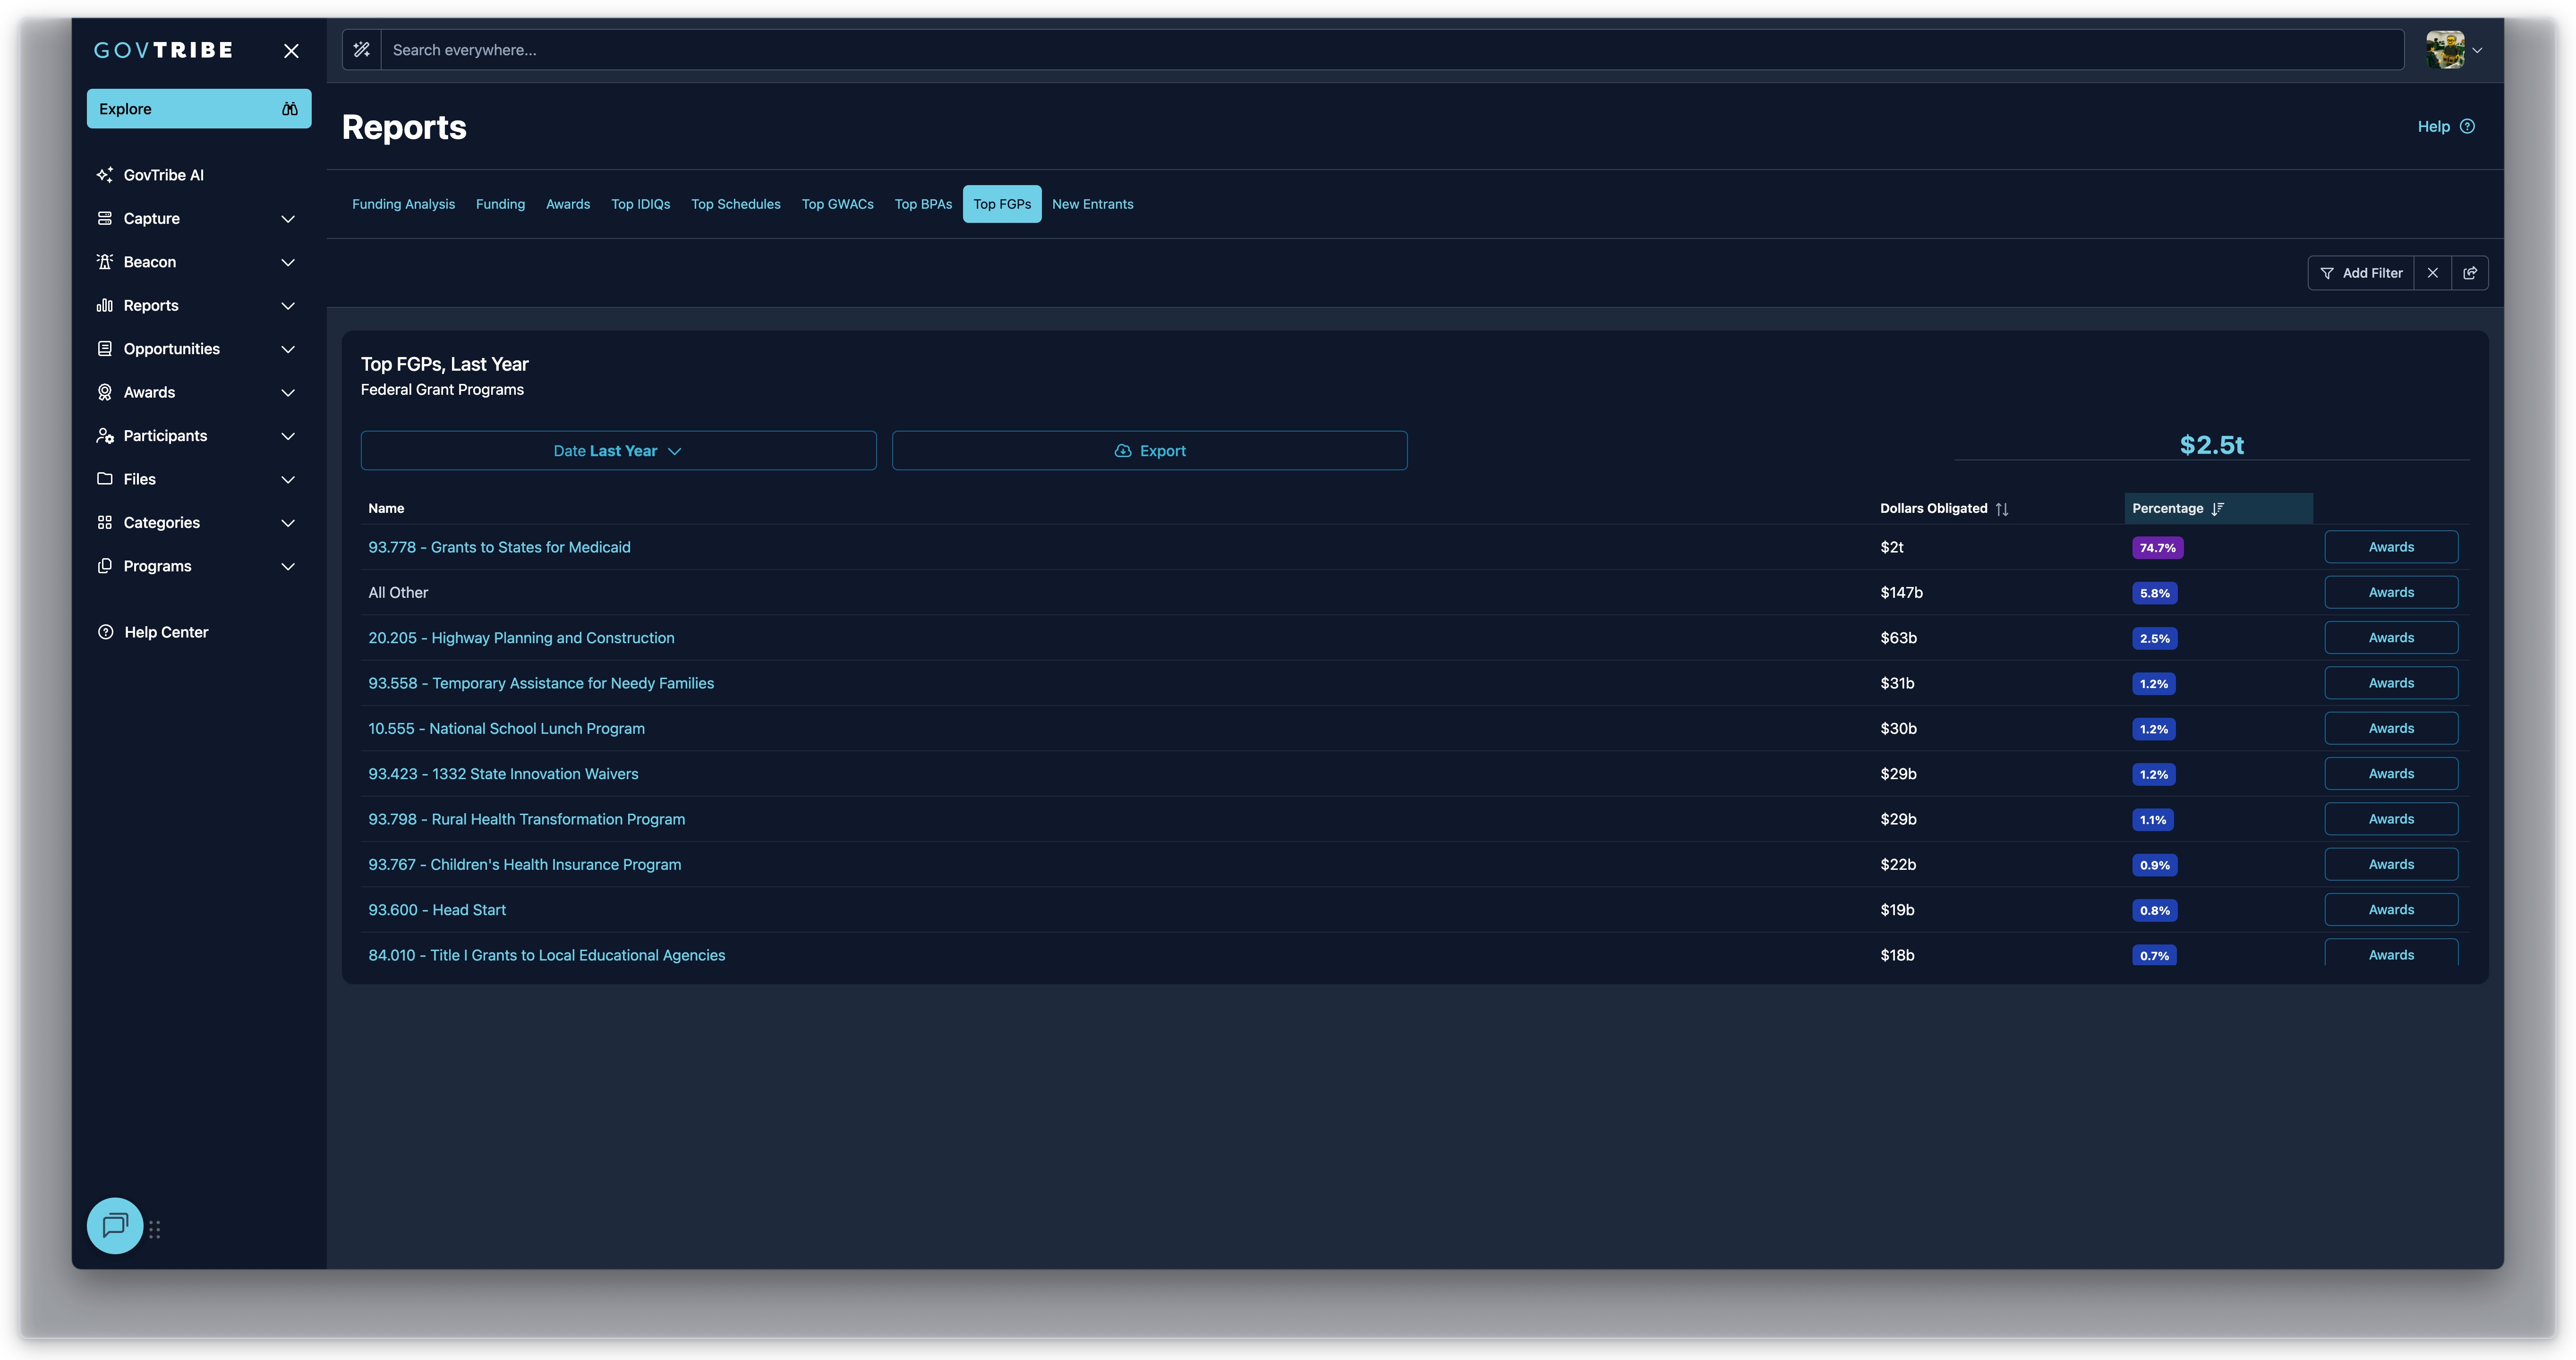Click the Explore button
Screen dimensions: 2576x1360
pos(199,109)
